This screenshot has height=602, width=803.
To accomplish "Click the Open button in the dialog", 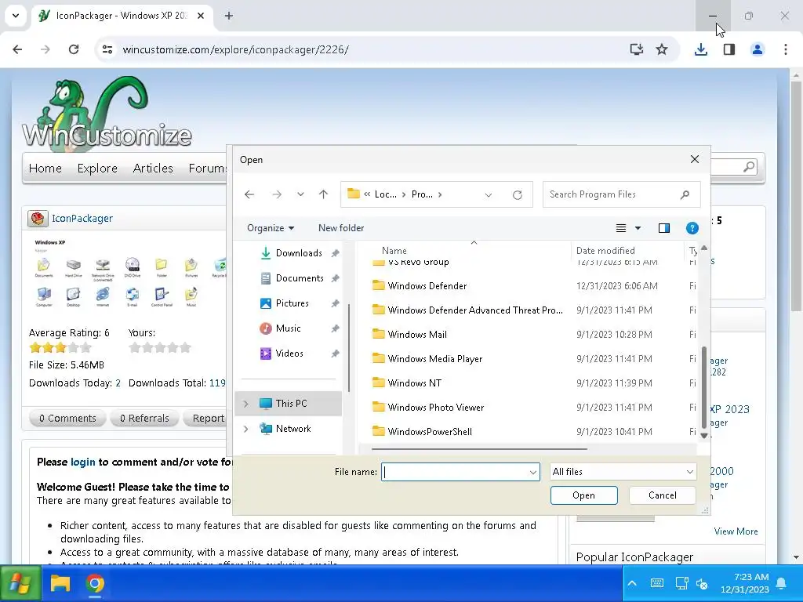I will (x=583, y=495).
